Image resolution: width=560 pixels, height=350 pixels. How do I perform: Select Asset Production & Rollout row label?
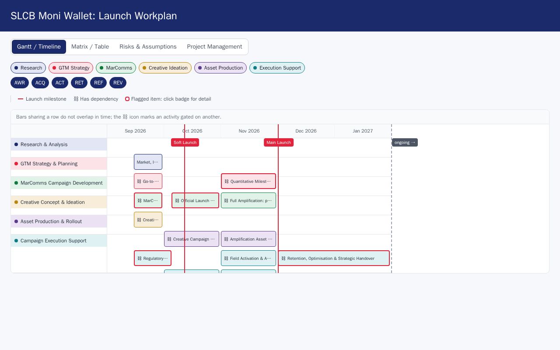pyautogui.click(x=59, y=221)
